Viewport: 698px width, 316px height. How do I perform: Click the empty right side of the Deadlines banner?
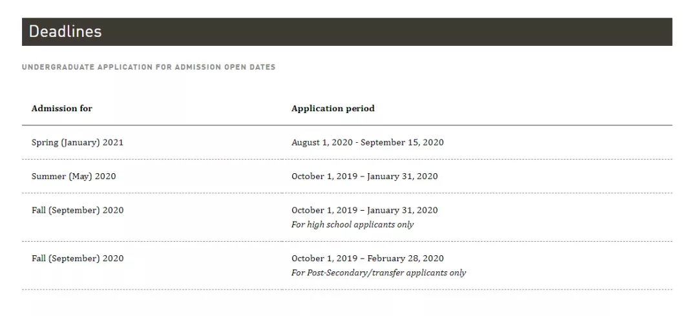pyautogui.click(x=490, y=32)
